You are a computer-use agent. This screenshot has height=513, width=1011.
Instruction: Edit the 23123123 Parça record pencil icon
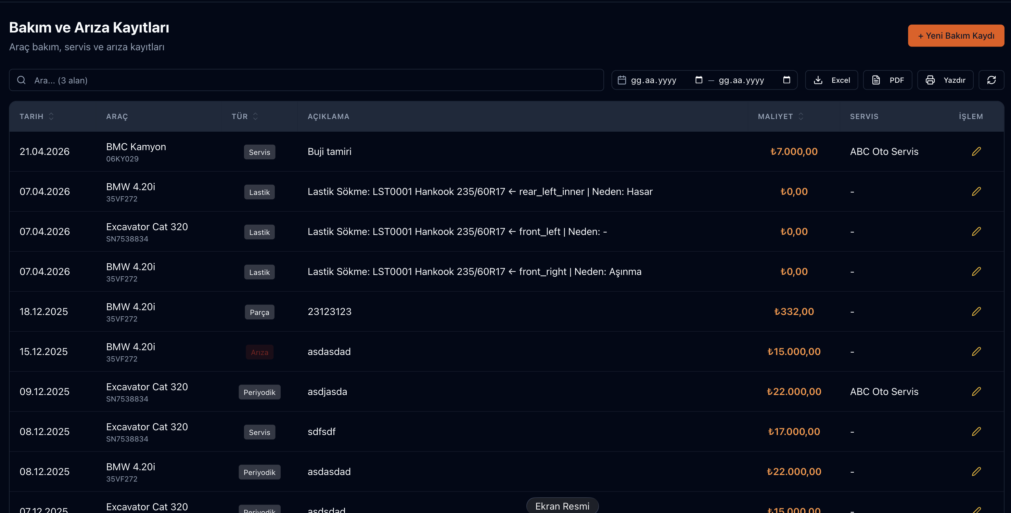tap(976, 312)
